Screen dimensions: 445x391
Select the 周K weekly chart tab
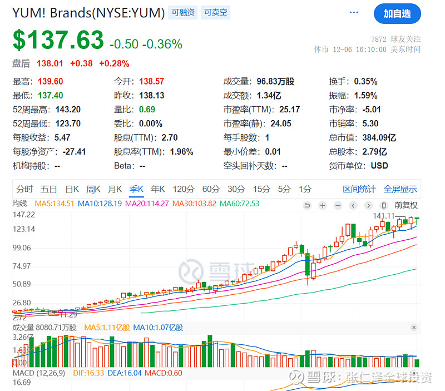(x=93, y=189)
